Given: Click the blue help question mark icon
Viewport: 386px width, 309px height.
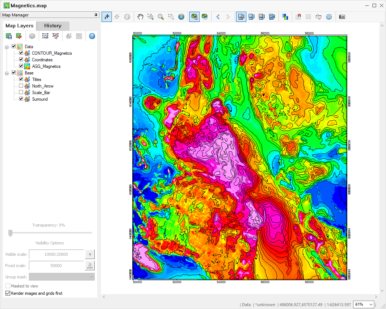Looking at the screenshot, I should click(x=92, y=36).
